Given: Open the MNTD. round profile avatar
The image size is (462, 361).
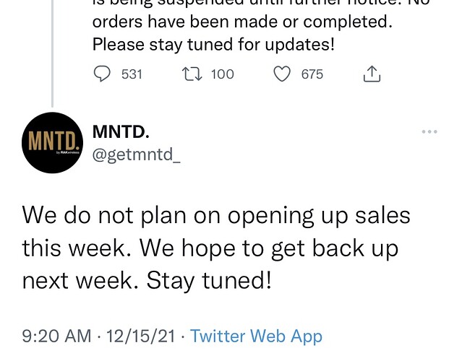Looking at the screenshot, I should pos(53,143).
